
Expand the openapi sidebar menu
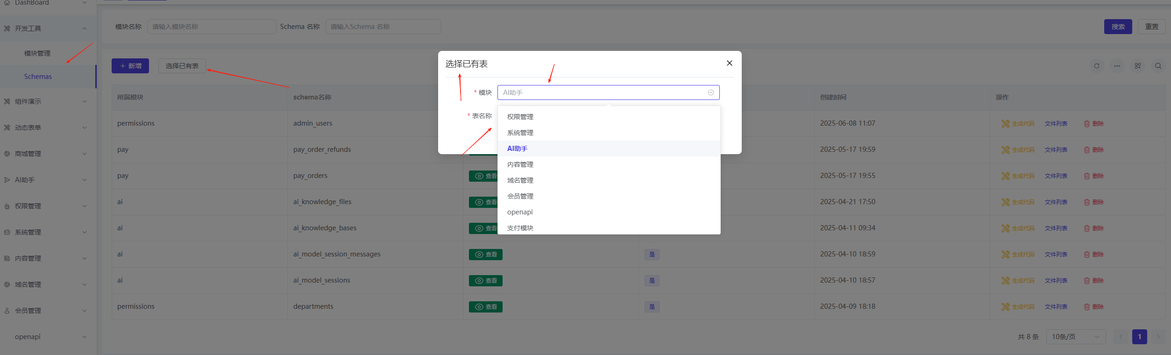48,337
